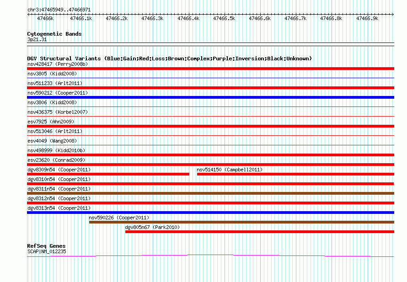Click the nsv498999 (Kidd2010b) label
This screenshot has width=407, height=282.
coord(56,150)
